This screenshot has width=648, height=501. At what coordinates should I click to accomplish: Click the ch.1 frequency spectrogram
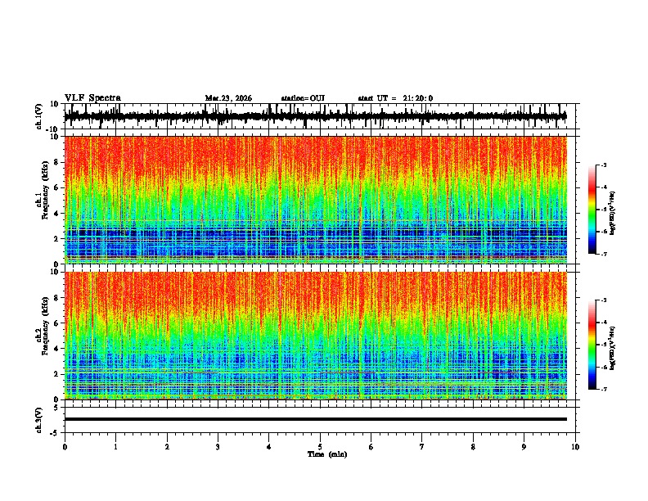(x=315, y=200)
